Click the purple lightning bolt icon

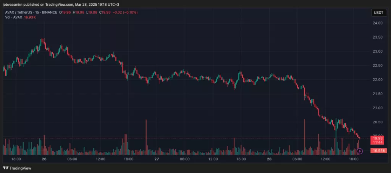coord(360,151)
